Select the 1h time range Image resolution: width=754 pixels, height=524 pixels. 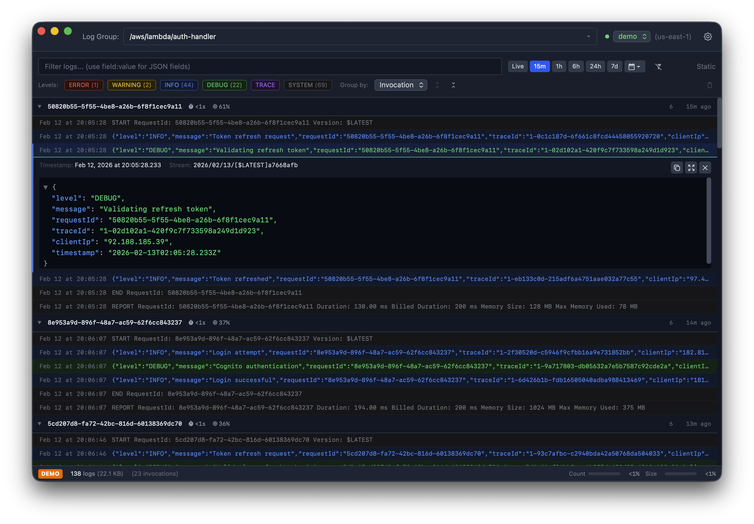click(x=559, y=66)
